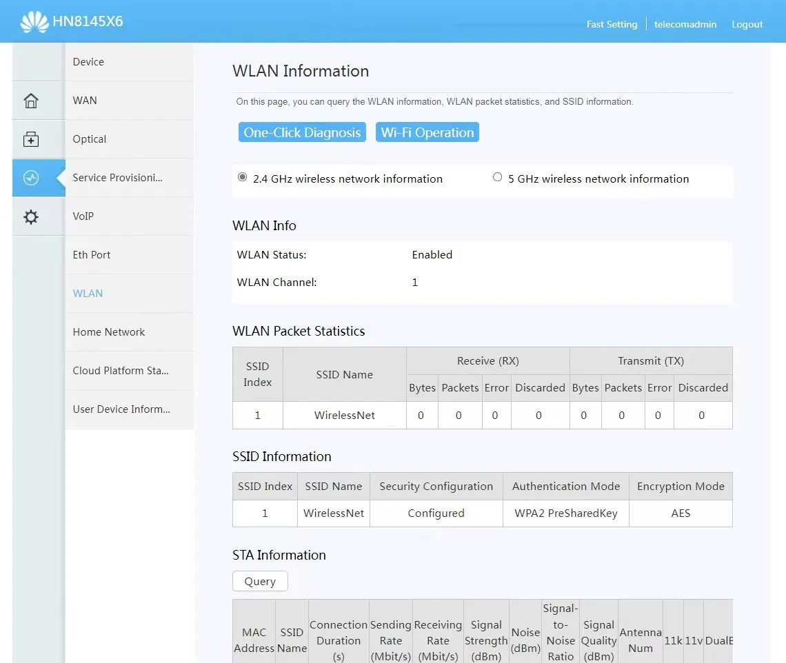Open the WAN menu item
The width and height of the screenshot is (786, 663).
85,101
